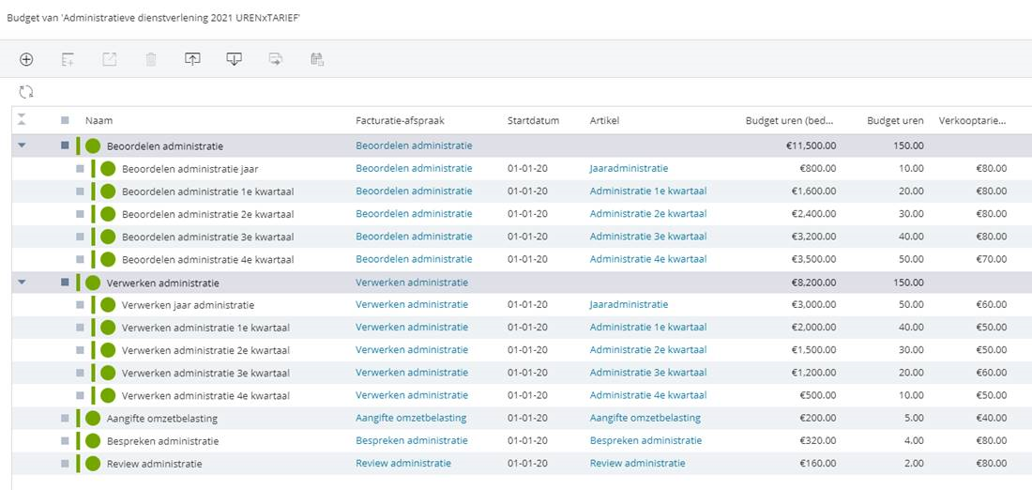Click green status circle of Verwerken administratie 2e kwartaal

(x=108, y=350)
